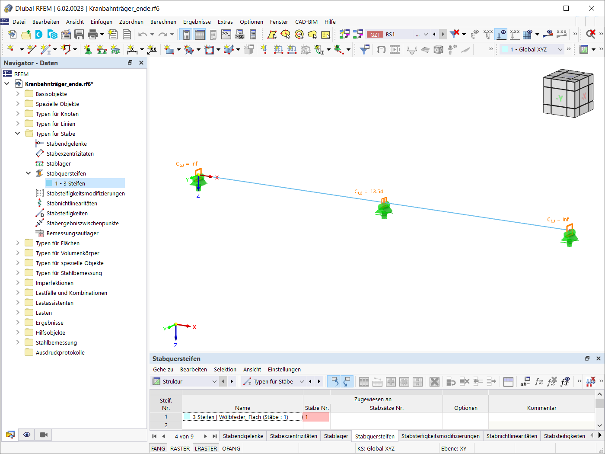
Task: Go to previous load case arrow
Action: 434,35
